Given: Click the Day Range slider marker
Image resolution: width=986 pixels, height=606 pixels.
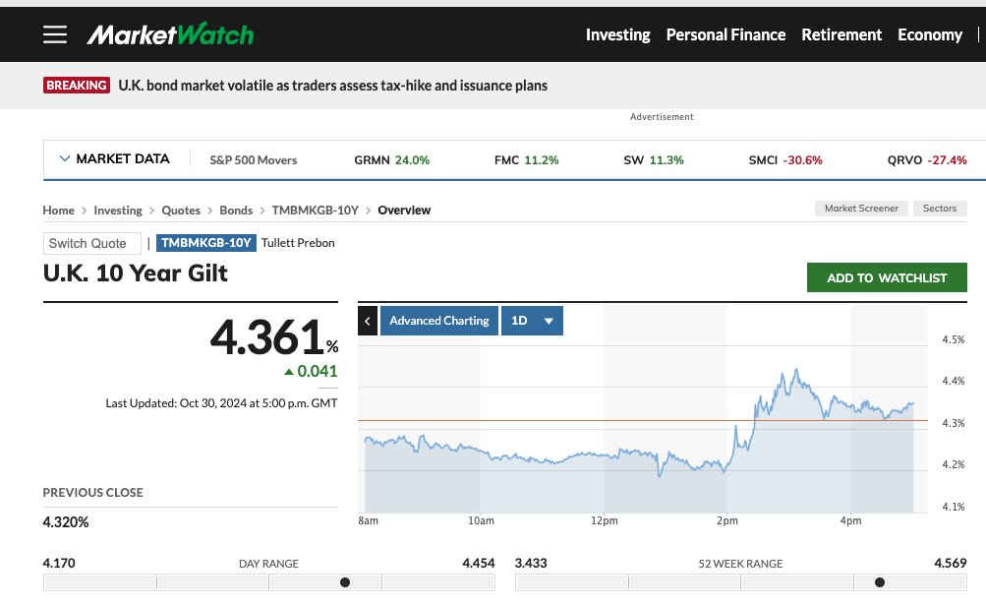Looking at the screenshot, I should click(345, 582).
